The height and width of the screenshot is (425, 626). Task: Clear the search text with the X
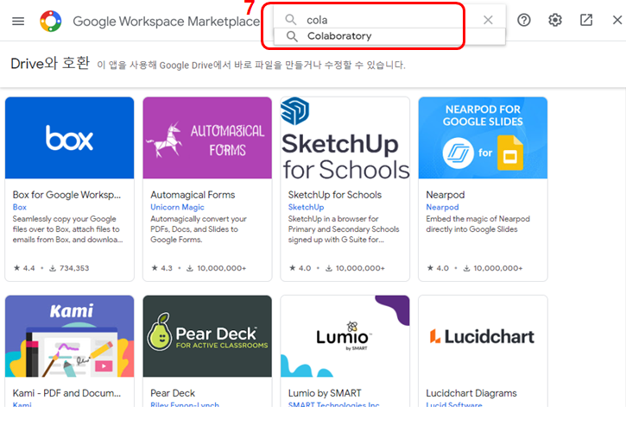(488, 20)
